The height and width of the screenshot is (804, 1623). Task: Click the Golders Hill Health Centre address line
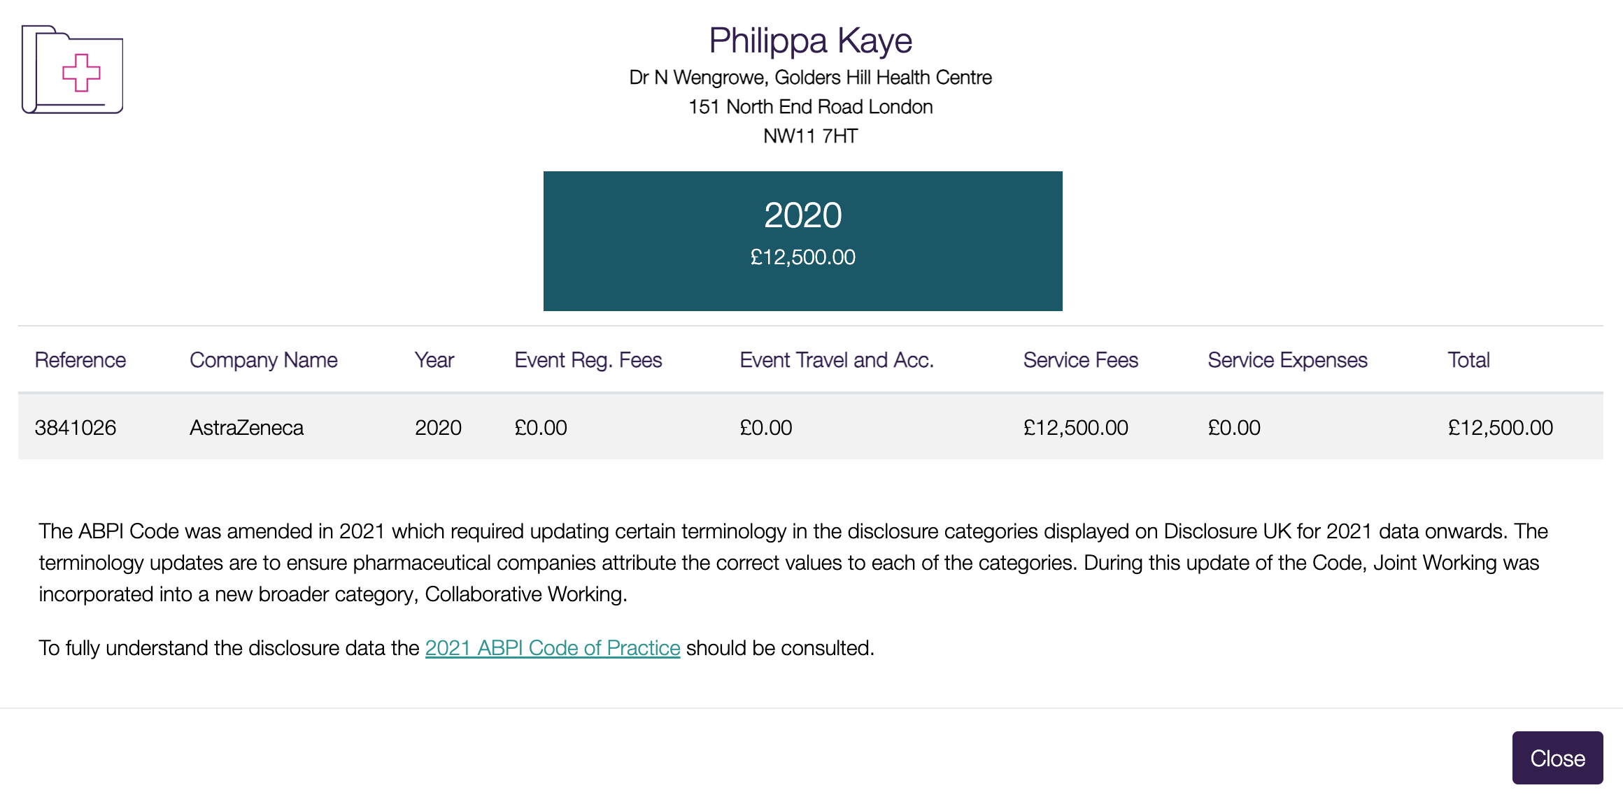(811, 78)
